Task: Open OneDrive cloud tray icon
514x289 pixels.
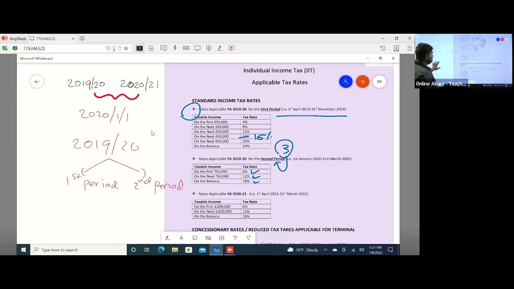Action: 335,250
